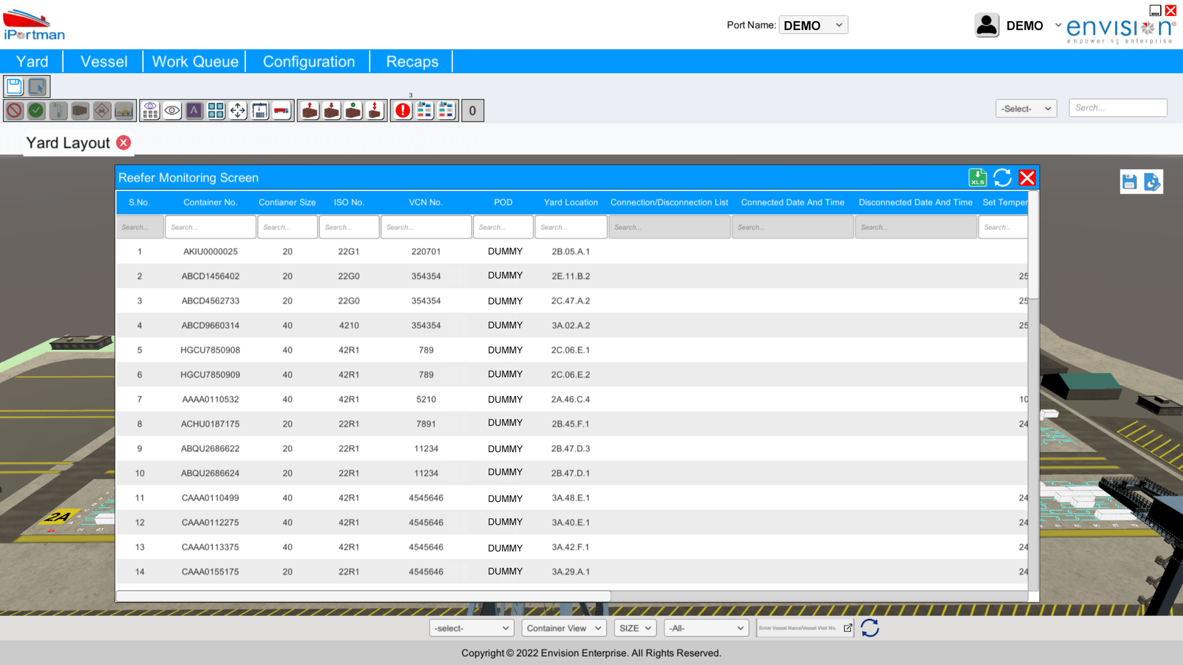
Task: Refresh the Reefer Monitoring Screen
Action: (1002, 177)
